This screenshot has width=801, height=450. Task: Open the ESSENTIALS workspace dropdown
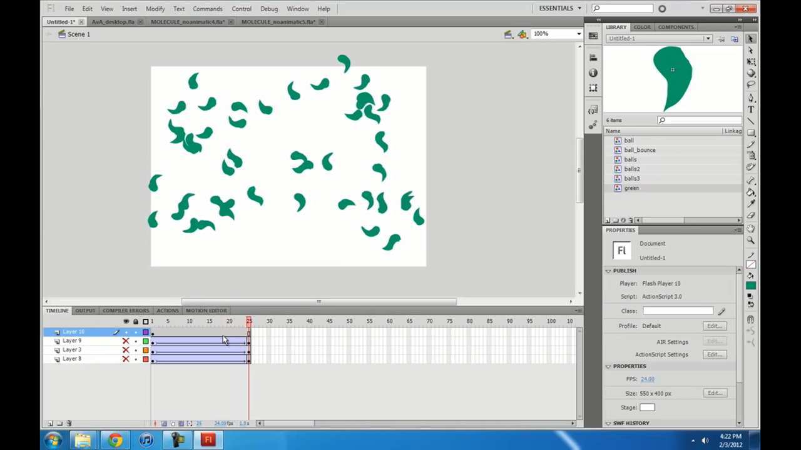point(561,8)
